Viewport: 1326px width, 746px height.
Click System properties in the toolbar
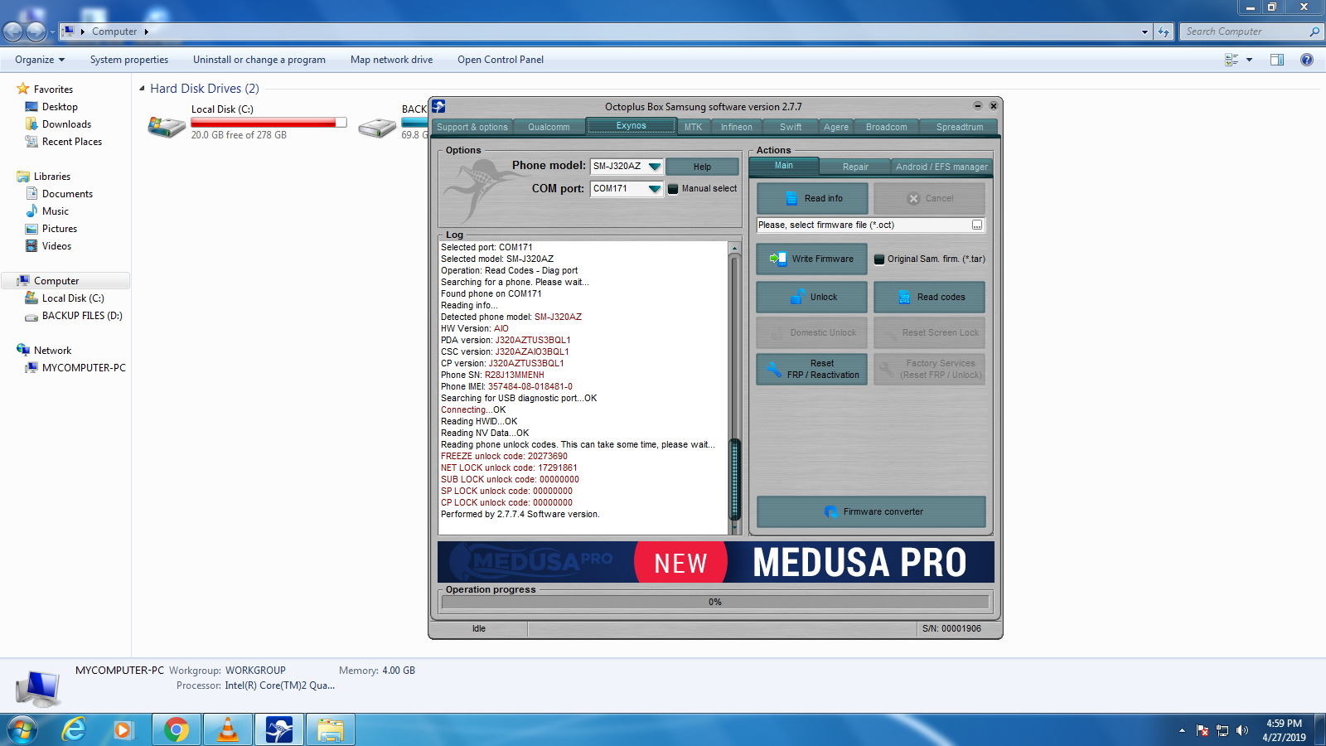[129, 60]
